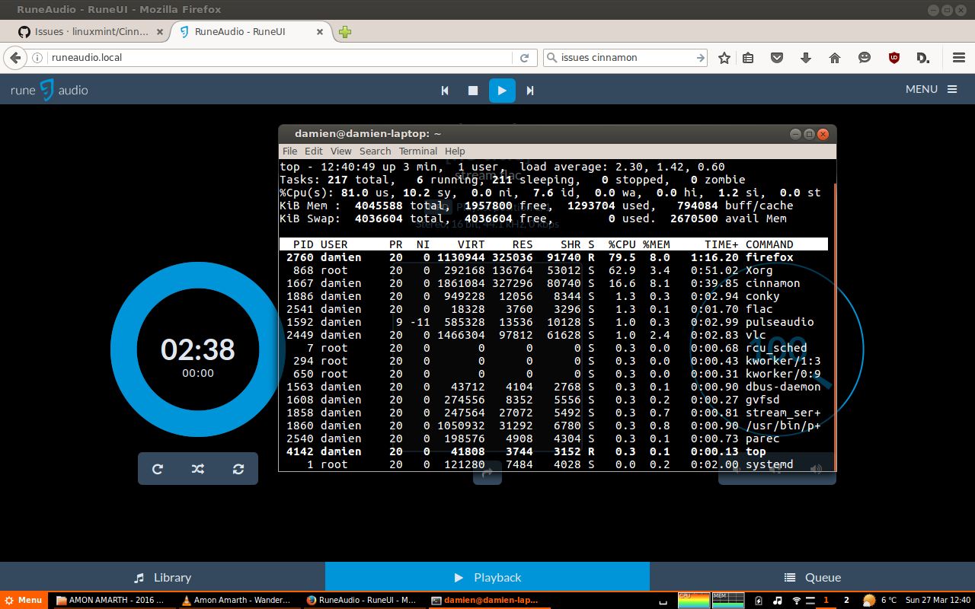Close the Issues linuxmint tab
This screenshot has width=975, height=609.
(160, 32)
